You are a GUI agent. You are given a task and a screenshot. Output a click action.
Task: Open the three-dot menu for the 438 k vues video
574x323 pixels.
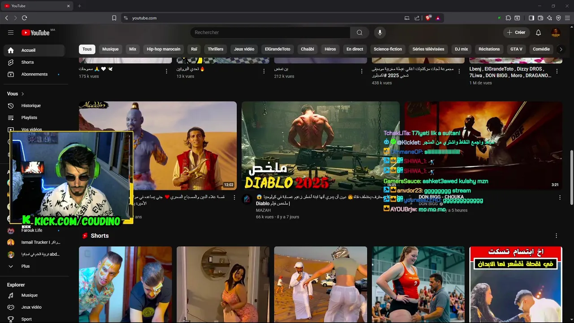pos(459,71)
